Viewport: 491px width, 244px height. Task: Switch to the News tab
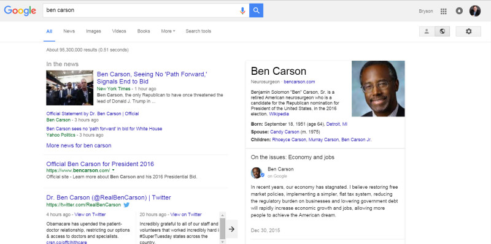[69, 31]
